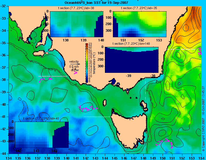
Task: Click the 137 longitude axis label
Action: pyautogui.click(x=38, y=158)
